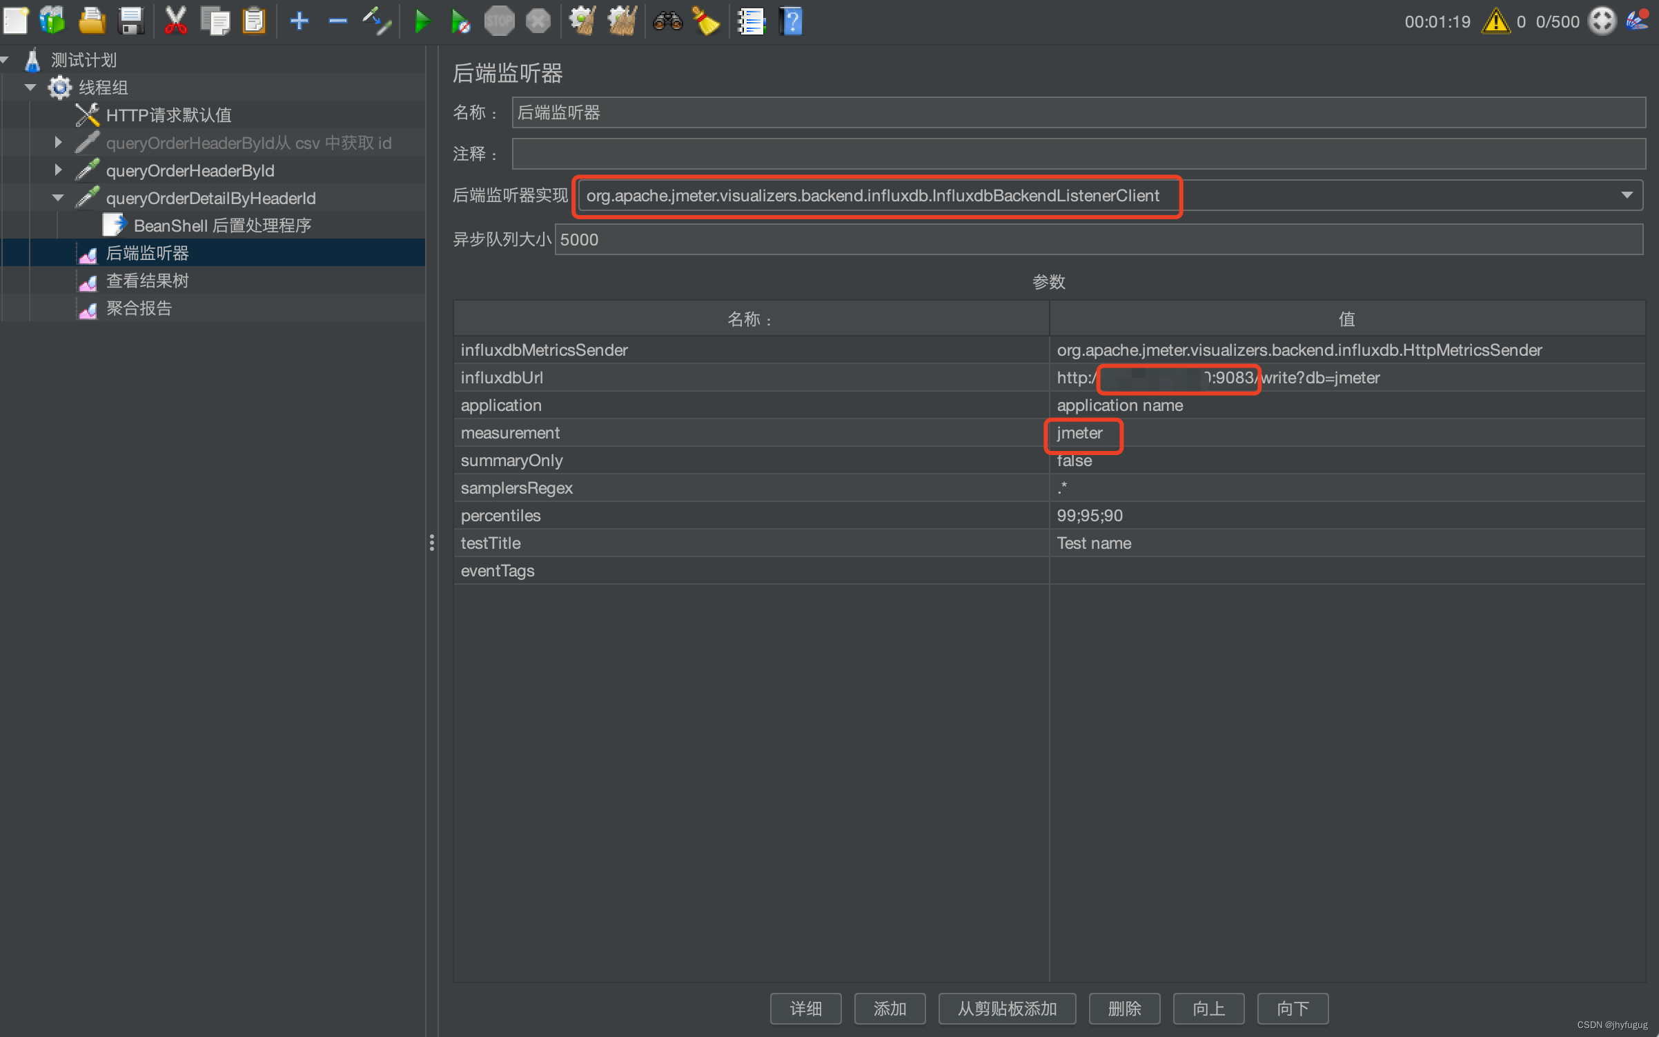Create a new test plan

pos(15,21)
